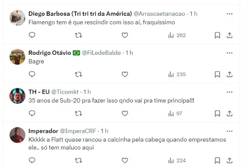Open @FiLedeBalde profile handle

point(101,53)
